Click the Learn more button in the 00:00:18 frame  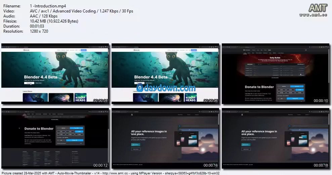246,149
